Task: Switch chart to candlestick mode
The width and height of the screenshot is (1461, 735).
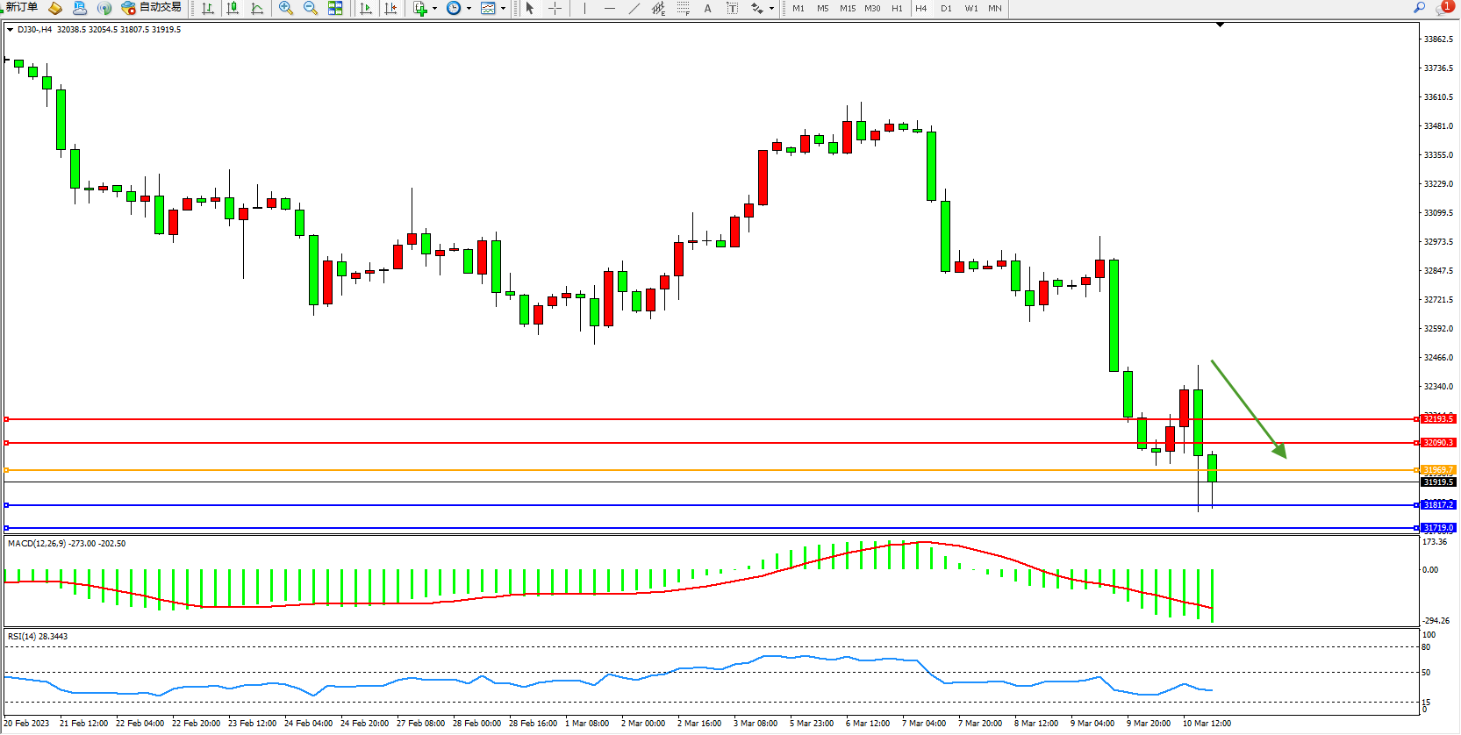Action: tap(233, 9)
